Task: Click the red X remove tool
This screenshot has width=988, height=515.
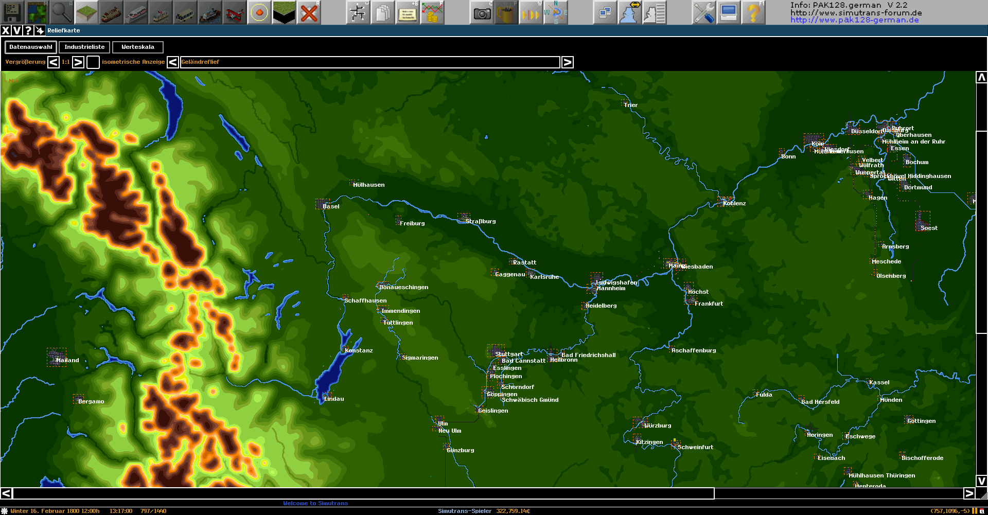Action: pyautogui.click(x=309, y=12)
